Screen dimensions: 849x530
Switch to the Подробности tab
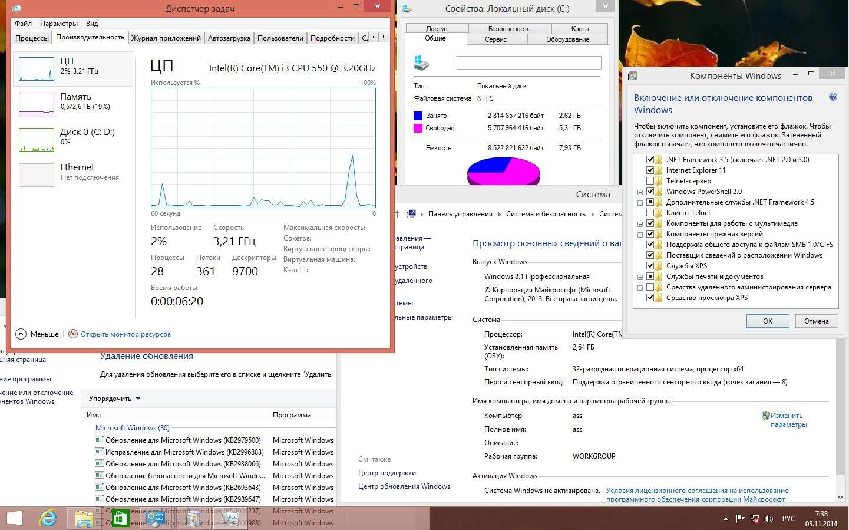pyautogui.click(x=332, y=38)
